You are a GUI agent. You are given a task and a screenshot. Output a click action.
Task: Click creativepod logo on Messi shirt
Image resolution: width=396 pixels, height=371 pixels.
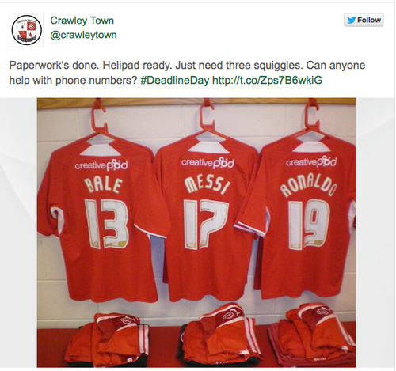[x=208, y=162]
